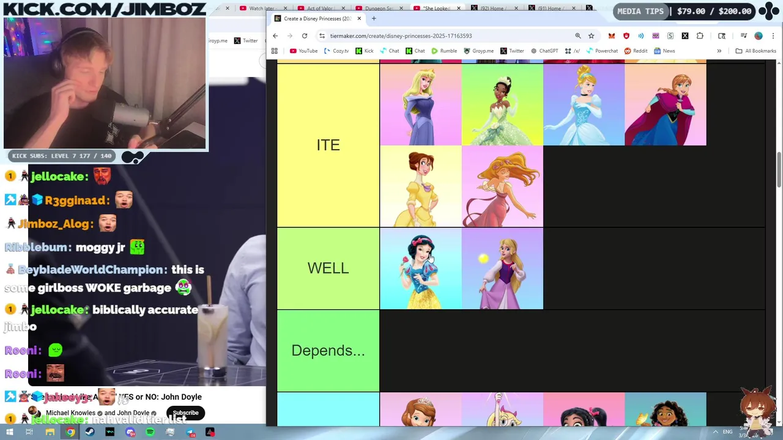
Task: Select the Rapunzel image in WELL tier
Action: click(x=502, y=268)
